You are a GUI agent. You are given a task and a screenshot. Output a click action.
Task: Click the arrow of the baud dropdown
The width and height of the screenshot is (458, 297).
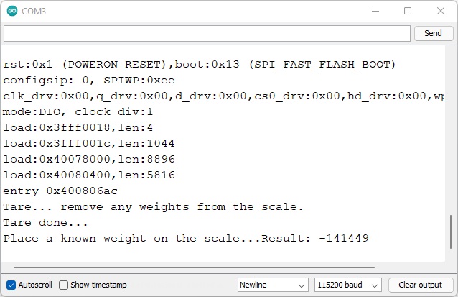[375, 285]
